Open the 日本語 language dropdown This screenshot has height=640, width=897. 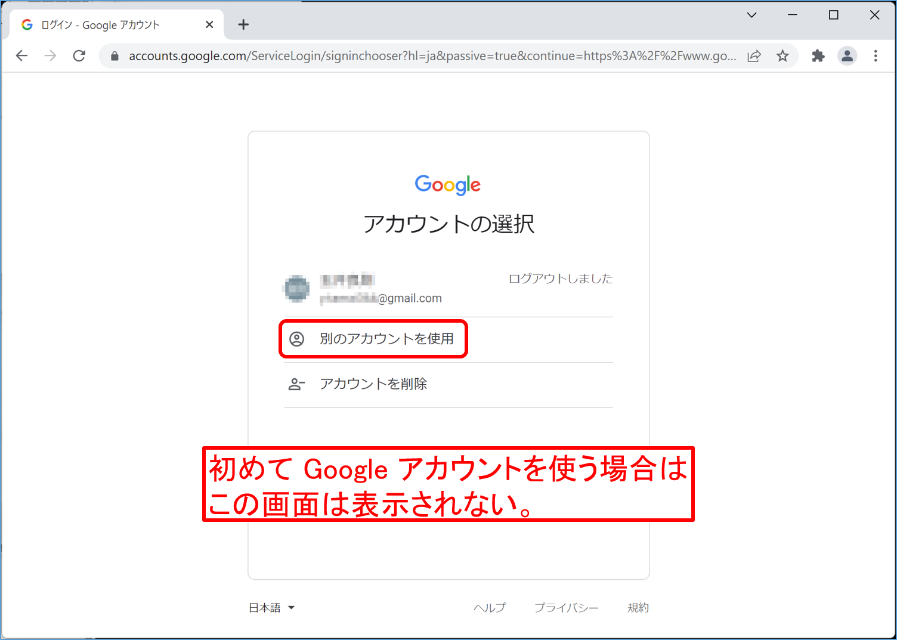272,608
